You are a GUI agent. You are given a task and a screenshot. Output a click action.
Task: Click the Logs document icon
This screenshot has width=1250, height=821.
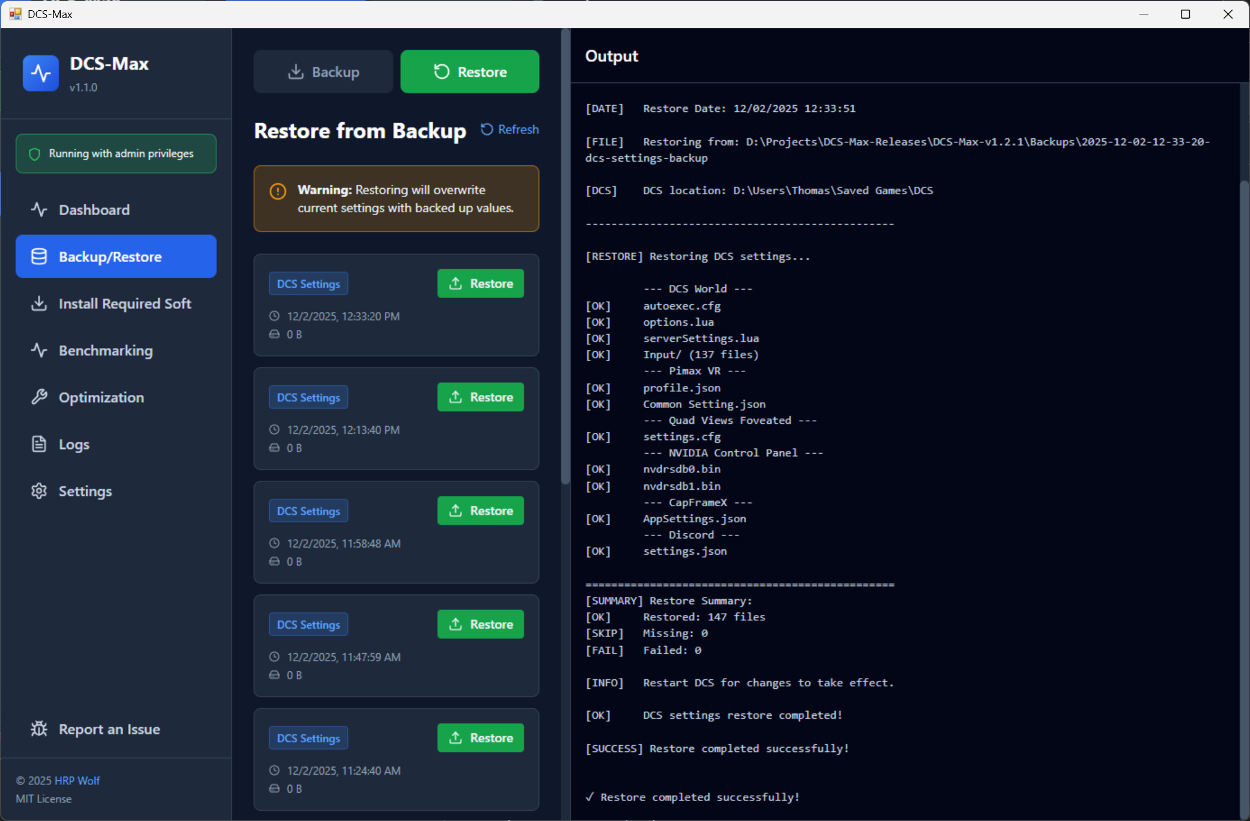click(x=39, y=444)
